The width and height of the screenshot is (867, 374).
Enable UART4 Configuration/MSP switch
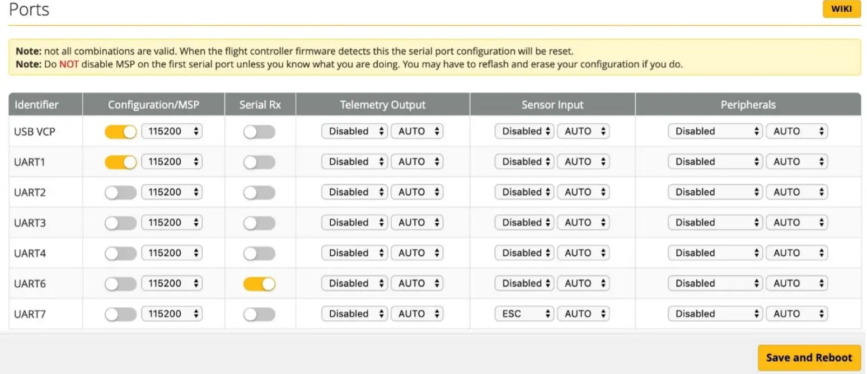point(121,253)
